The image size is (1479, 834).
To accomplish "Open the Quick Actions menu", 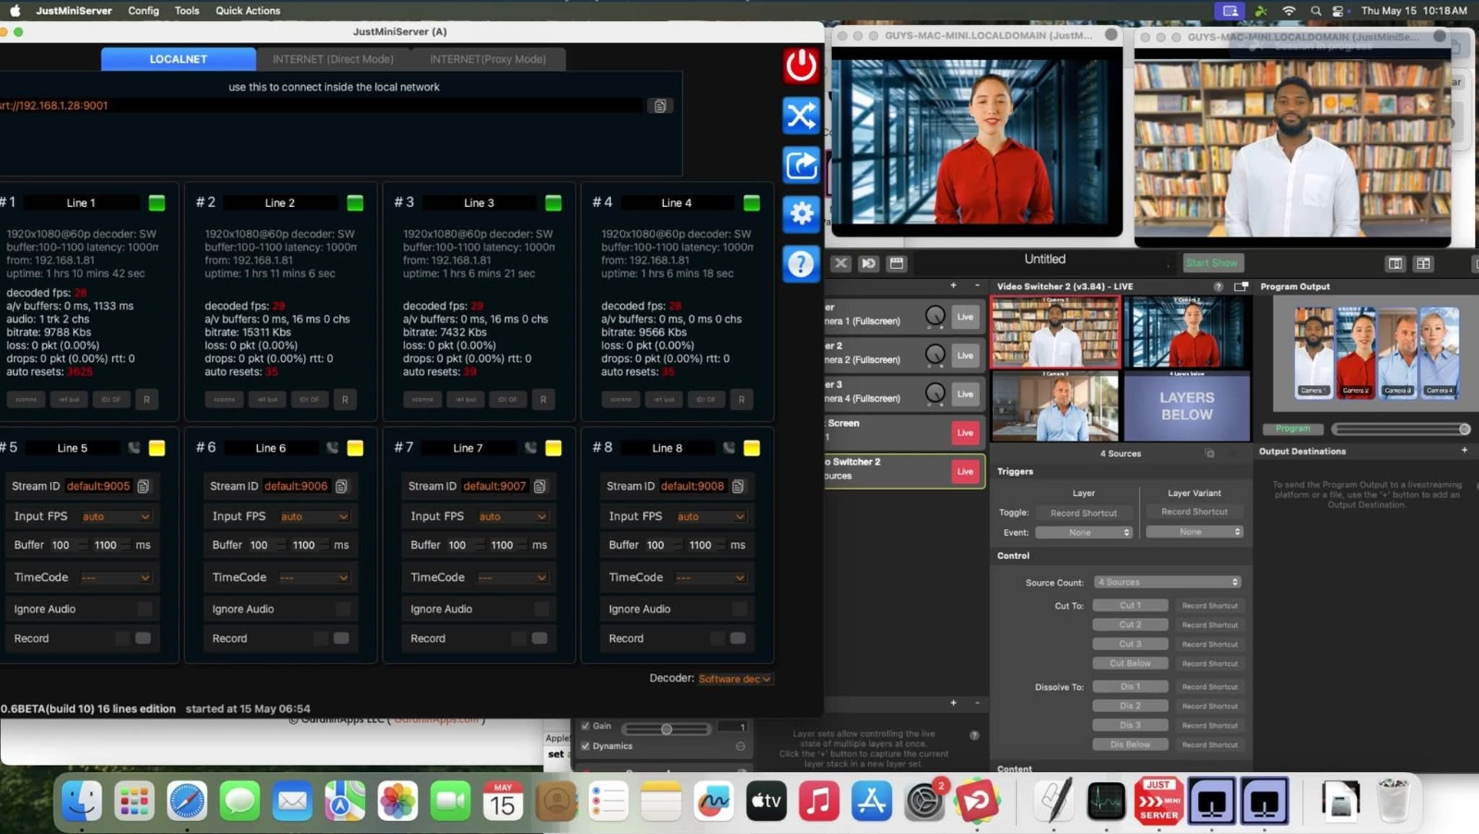I will [x=248, y=11].
